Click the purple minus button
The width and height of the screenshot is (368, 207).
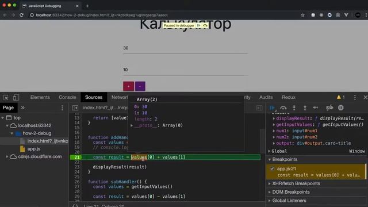click(140, 86)
